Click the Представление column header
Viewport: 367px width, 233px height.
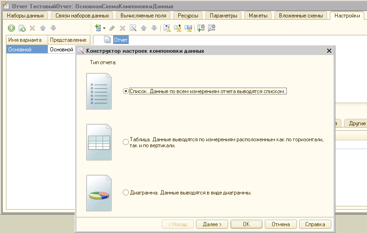tap(69, 40)
